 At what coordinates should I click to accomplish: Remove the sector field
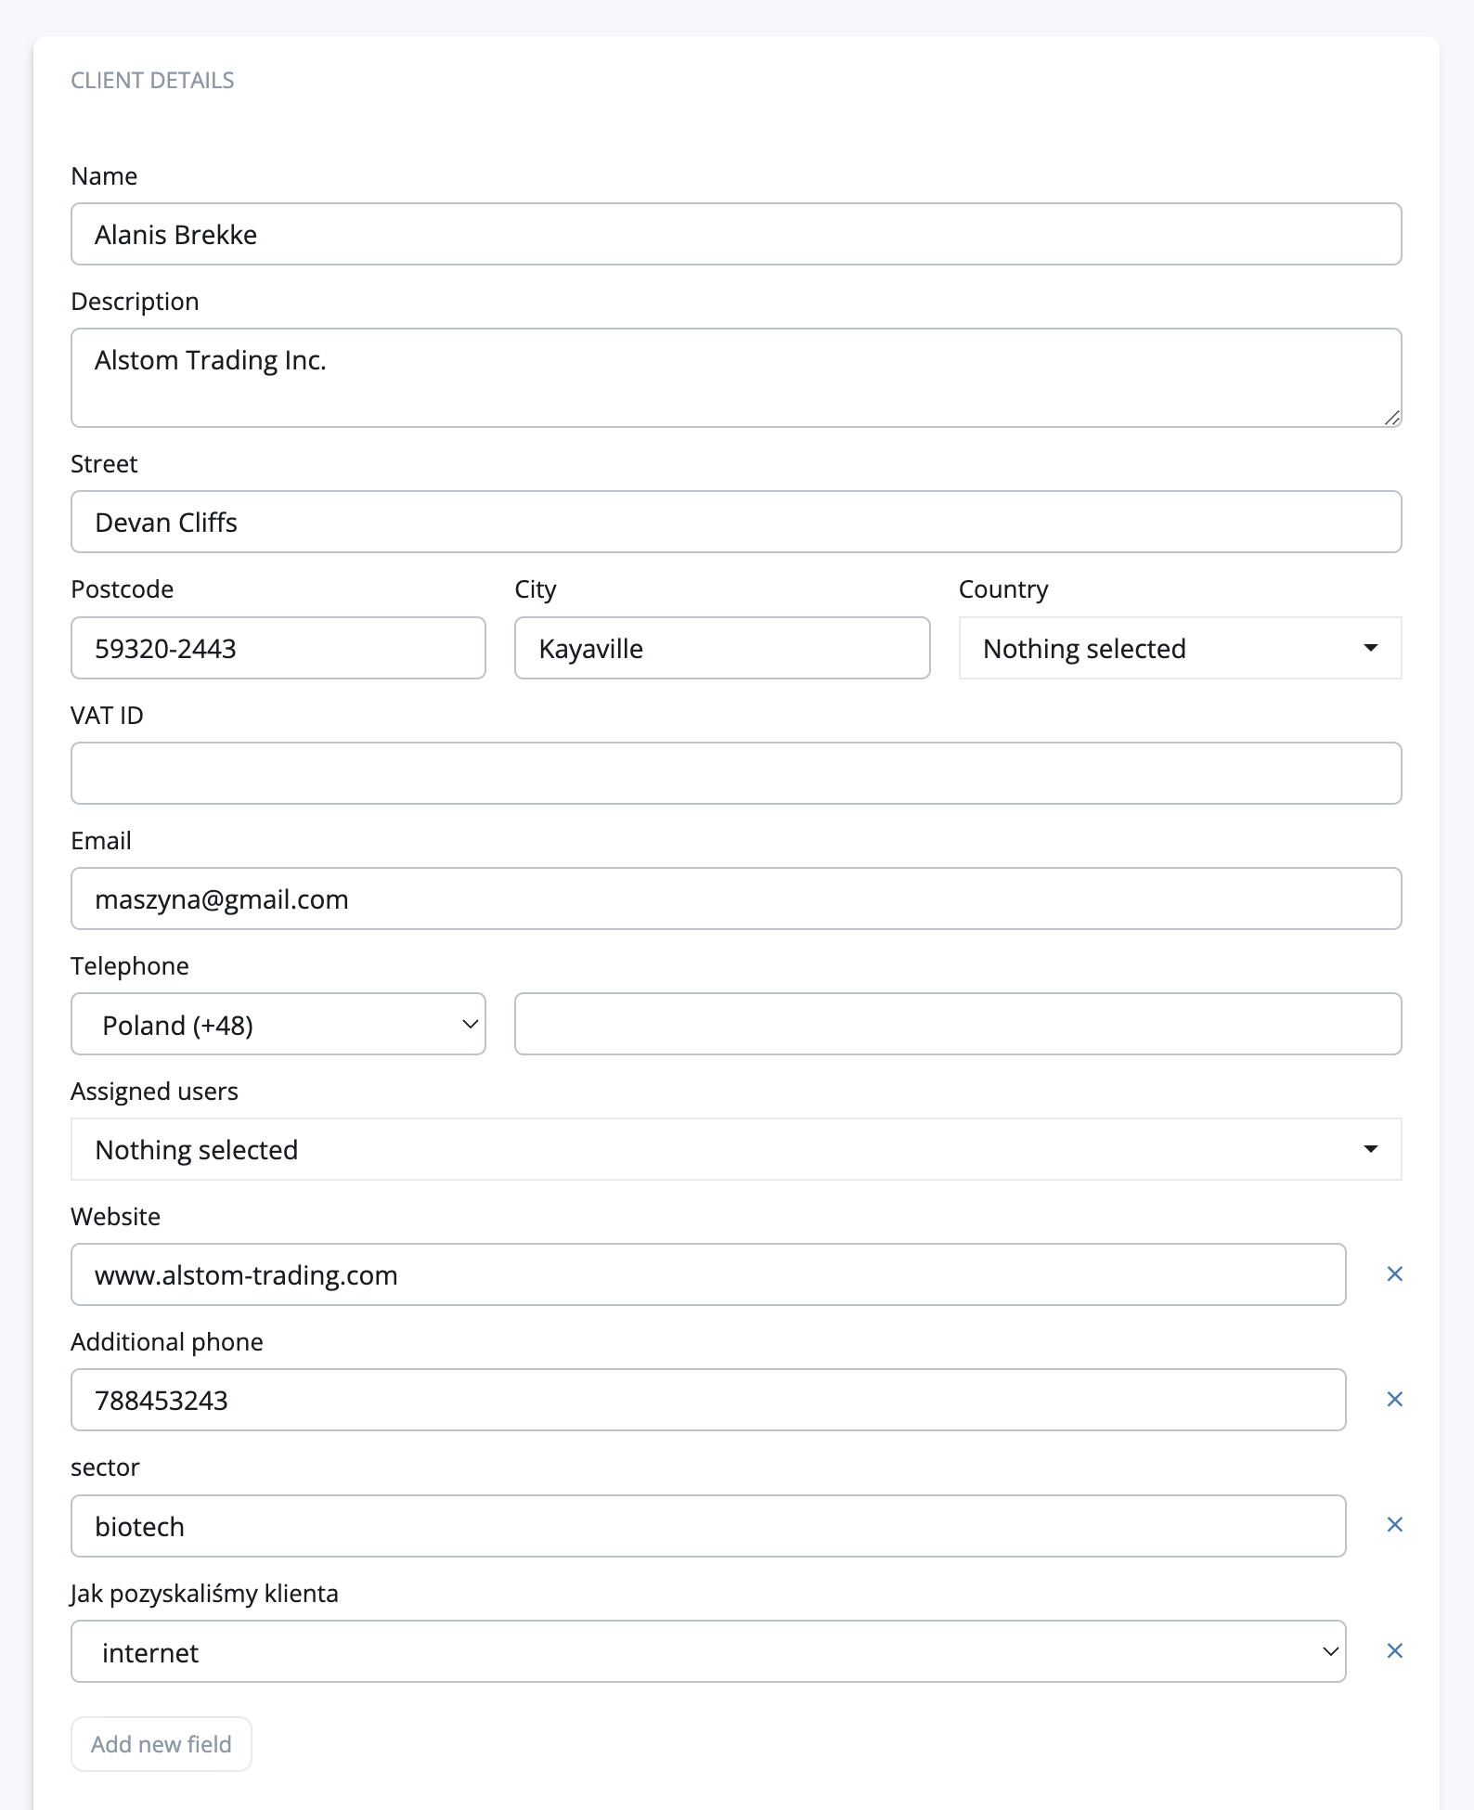pos(1394,1525)
